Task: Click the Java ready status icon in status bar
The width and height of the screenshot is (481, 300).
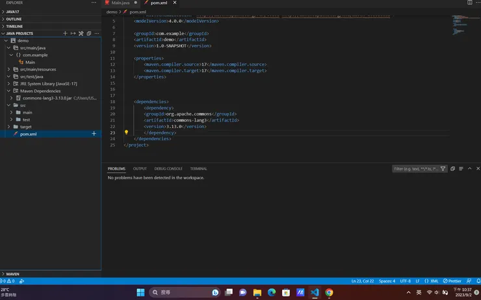Action: coord(22,281)
